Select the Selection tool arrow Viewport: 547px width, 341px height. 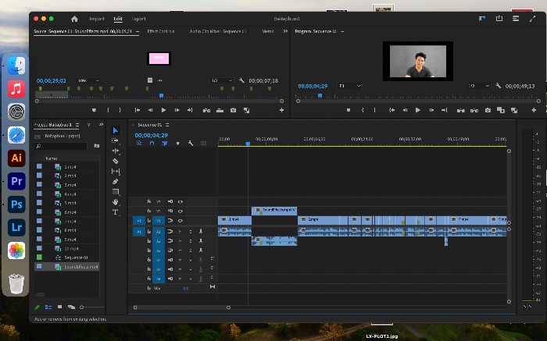pos(116,130)
